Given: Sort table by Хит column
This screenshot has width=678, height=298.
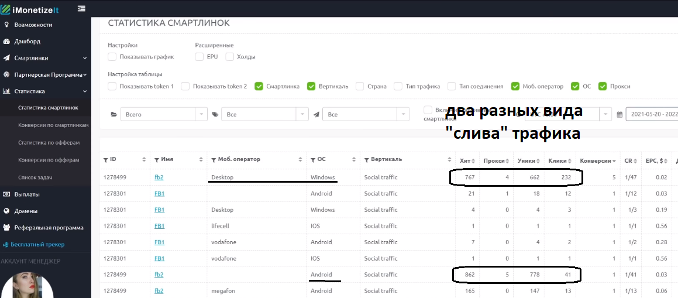Looking at the screenshot, I should click(467, 160).
